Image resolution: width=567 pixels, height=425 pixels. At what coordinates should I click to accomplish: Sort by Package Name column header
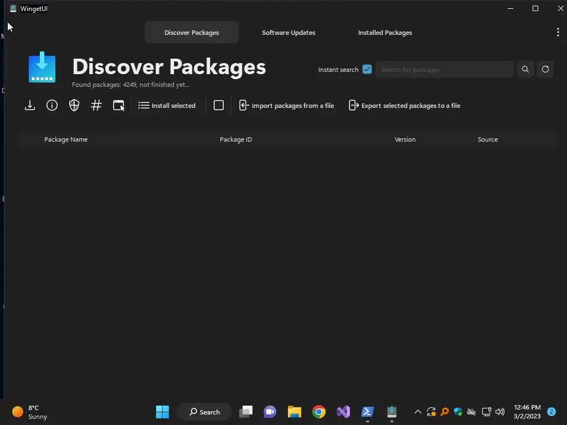pyautogui.click(x=66, y=139)
